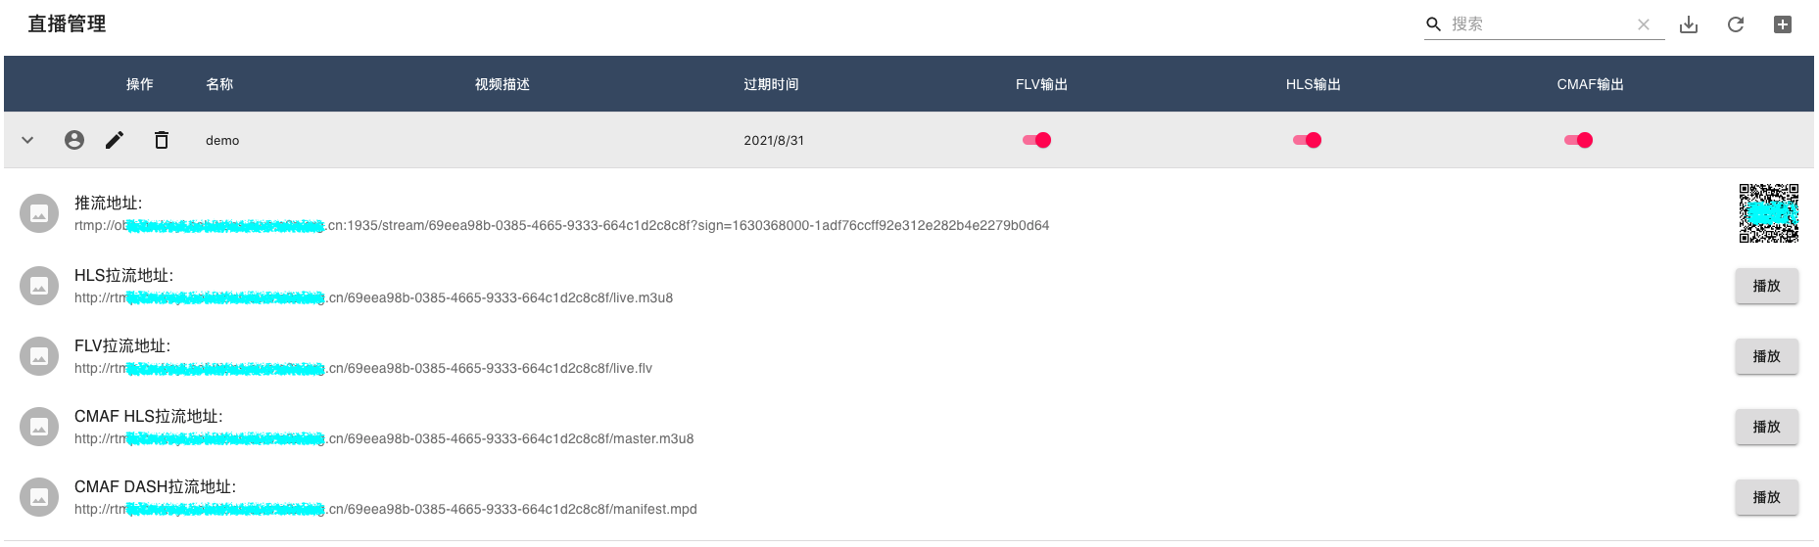
Task: Disable CMAF输出 switch for demo
Action: [x=1579, y=140]
